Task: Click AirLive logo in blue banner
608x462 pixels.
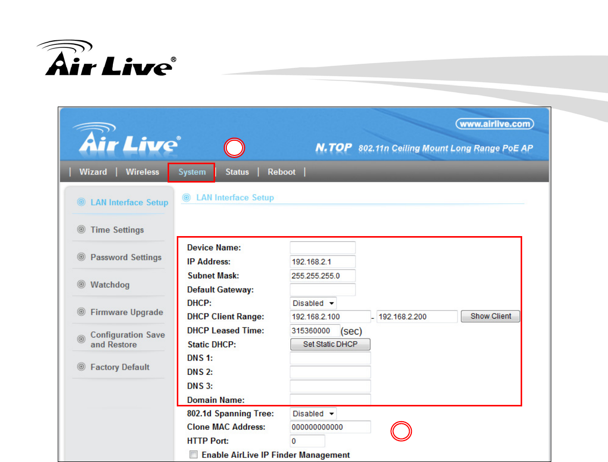Action: [x=127, y=138]
